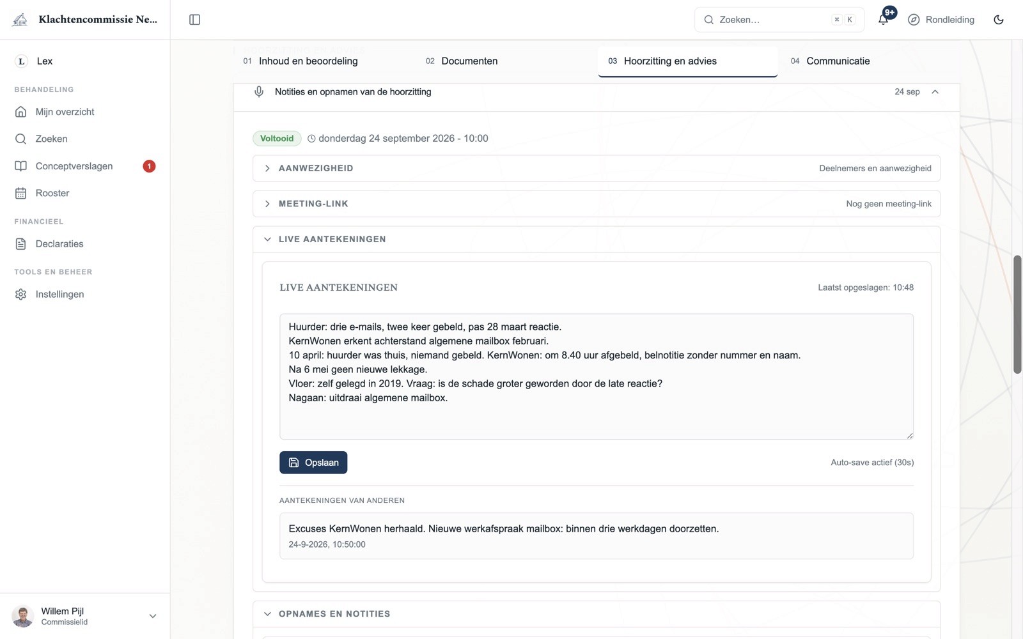Save notes with Opslaan button
The height and width of the screenshot is (639, 1023).
click(x=313, y=463)
